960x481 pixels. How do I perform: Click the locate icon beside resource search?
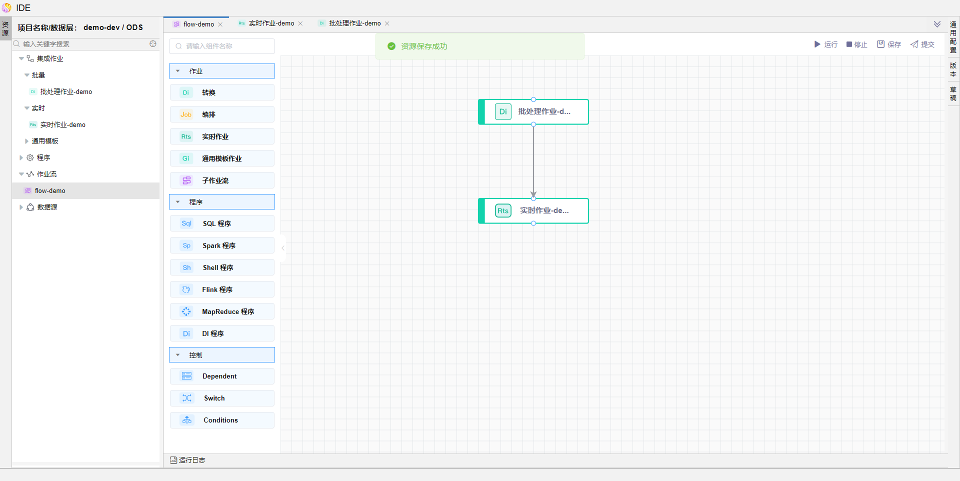pos(153,44)
